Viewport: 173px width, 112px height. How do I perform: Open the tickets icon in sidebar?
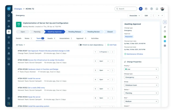[9, 21]
